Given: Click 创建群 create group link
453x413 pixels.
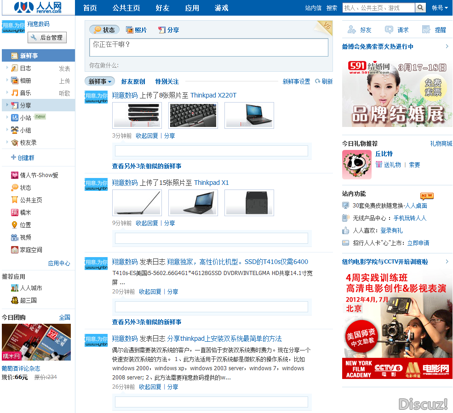Looking at the screenshot, I should [x=23, y=157].
